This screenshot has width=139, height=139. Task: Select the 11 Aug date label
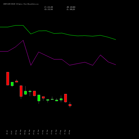tap(43, 132)
